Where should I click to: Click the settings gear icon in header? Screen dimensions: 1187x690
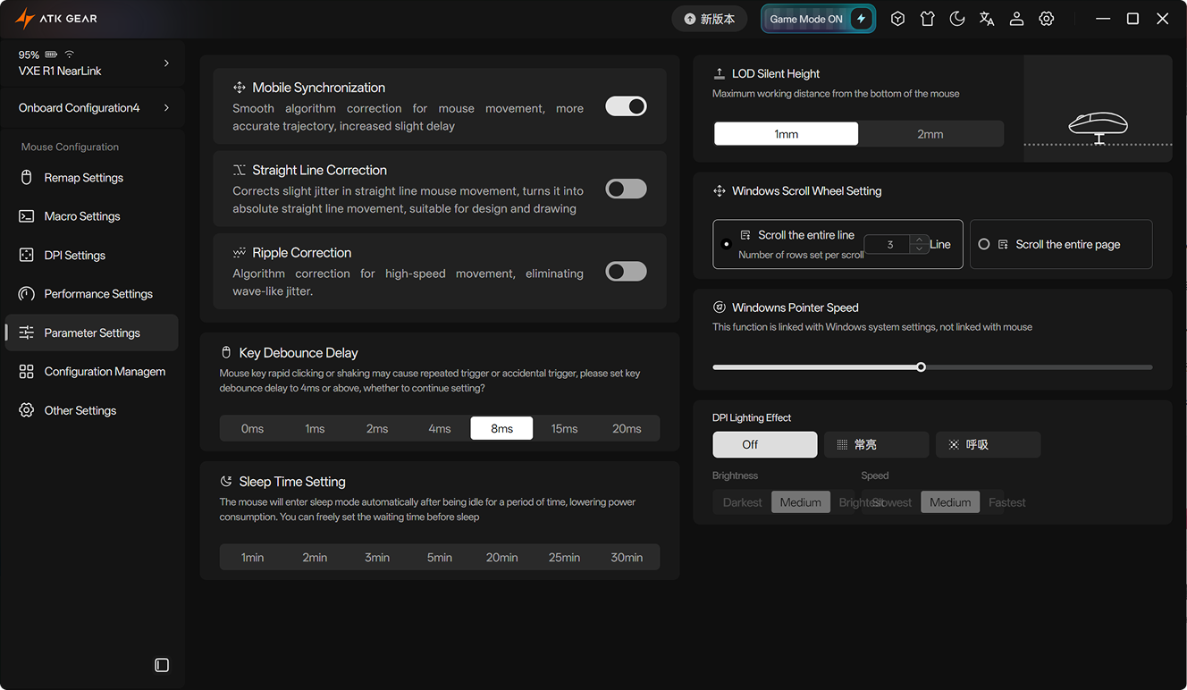point(1046,19)
